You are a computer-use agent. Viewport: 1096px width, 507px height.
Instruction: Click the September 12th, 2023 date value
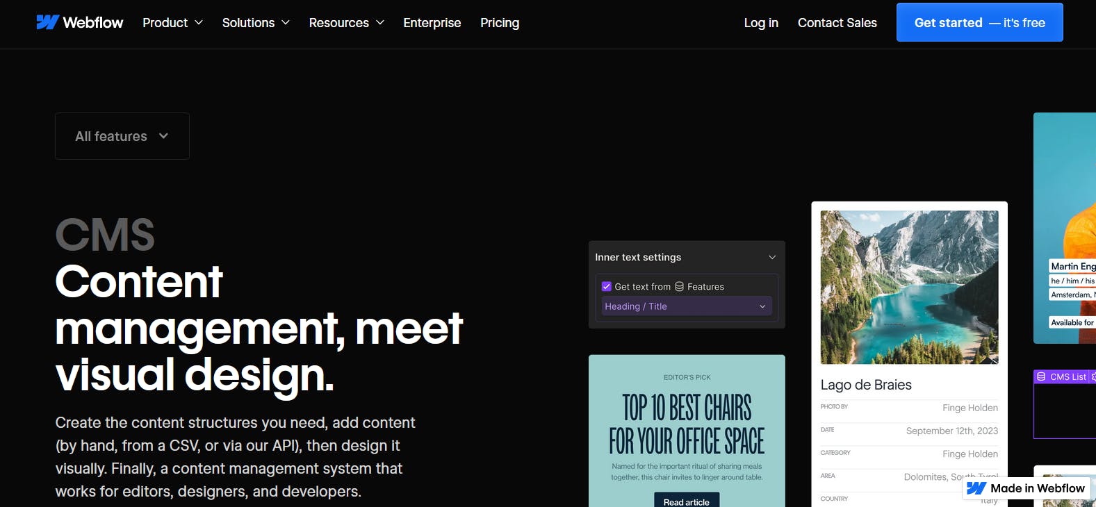952,431
